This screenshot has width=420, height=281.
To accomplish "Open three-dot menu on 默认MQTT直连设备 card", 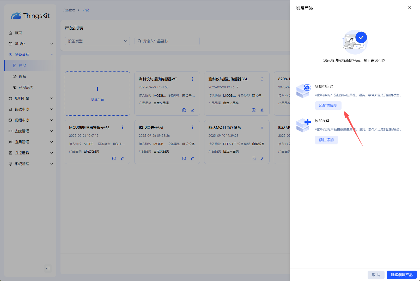I will [262, 127].
